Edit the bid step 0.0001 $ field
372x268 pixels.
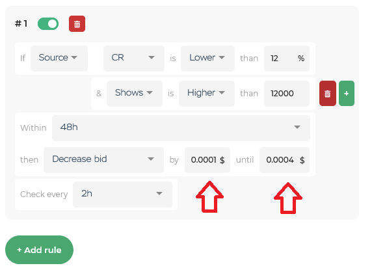pyautogui.click(x=207, y=160)
